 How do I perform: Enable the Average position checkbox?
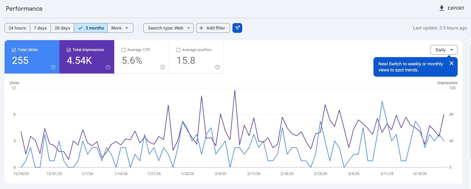(178, 50)
